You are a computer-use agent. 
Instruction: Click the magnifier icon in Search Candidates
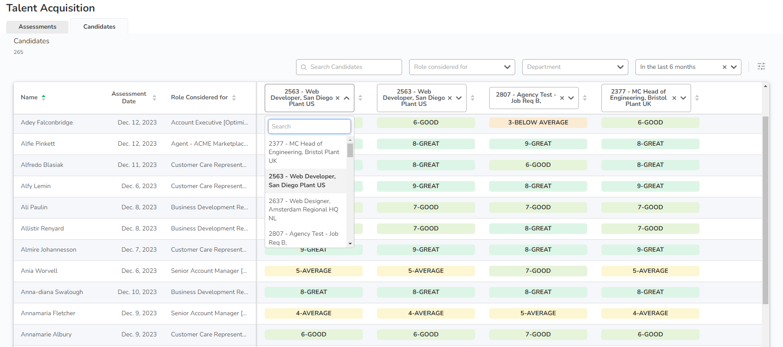304,67
